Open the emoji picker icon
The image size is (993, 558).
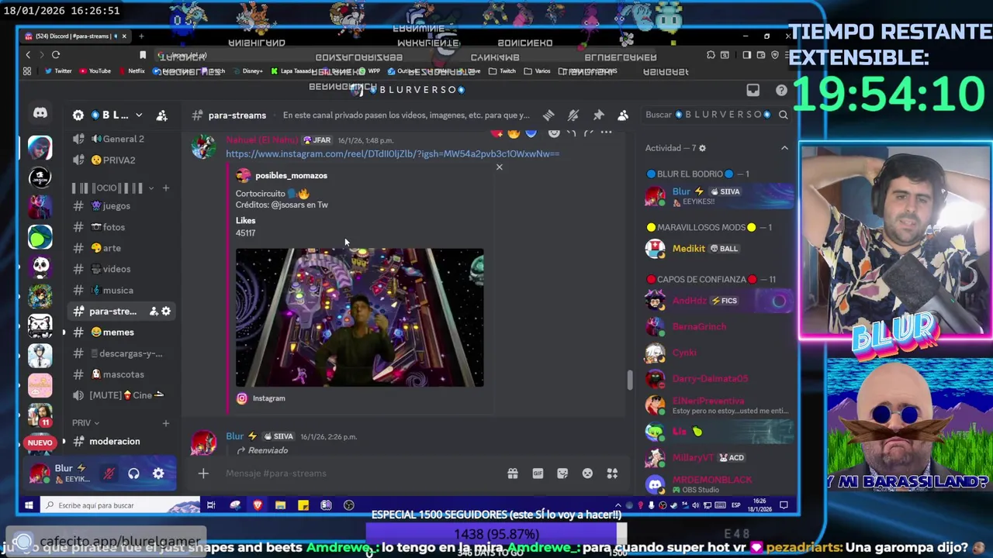coord(587,474)
